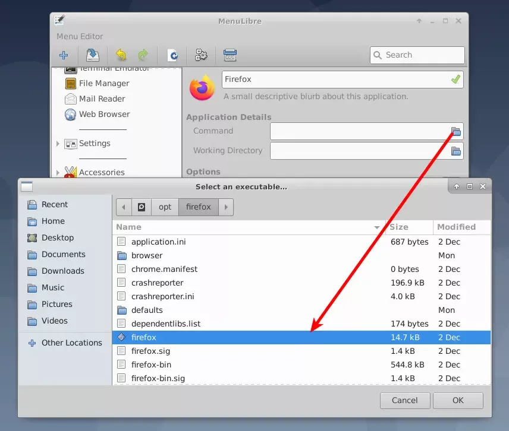Expand the Settings category
The width and height of the screenshot is (509, 431).
coord(57,144)
